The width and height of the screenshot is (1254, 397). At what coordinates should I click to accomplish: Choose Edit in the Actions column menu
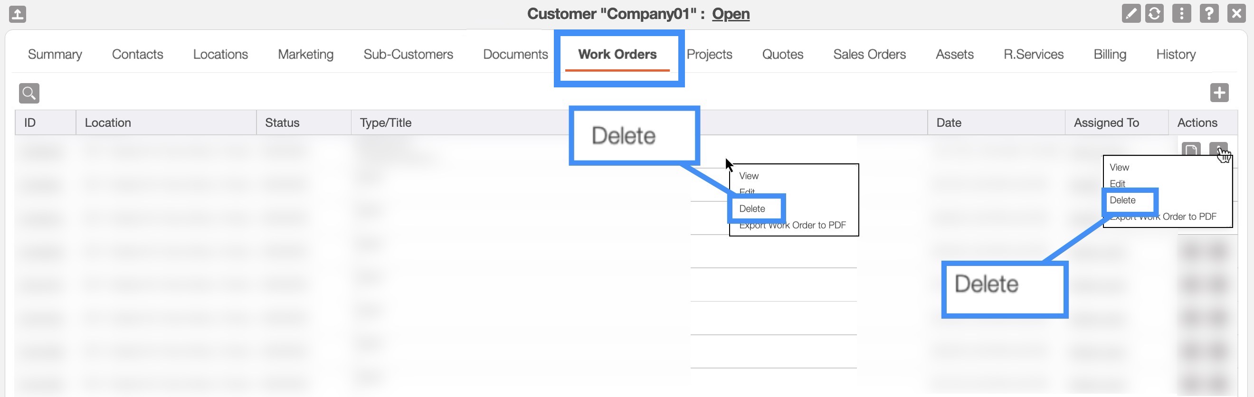pos(1117,183)
